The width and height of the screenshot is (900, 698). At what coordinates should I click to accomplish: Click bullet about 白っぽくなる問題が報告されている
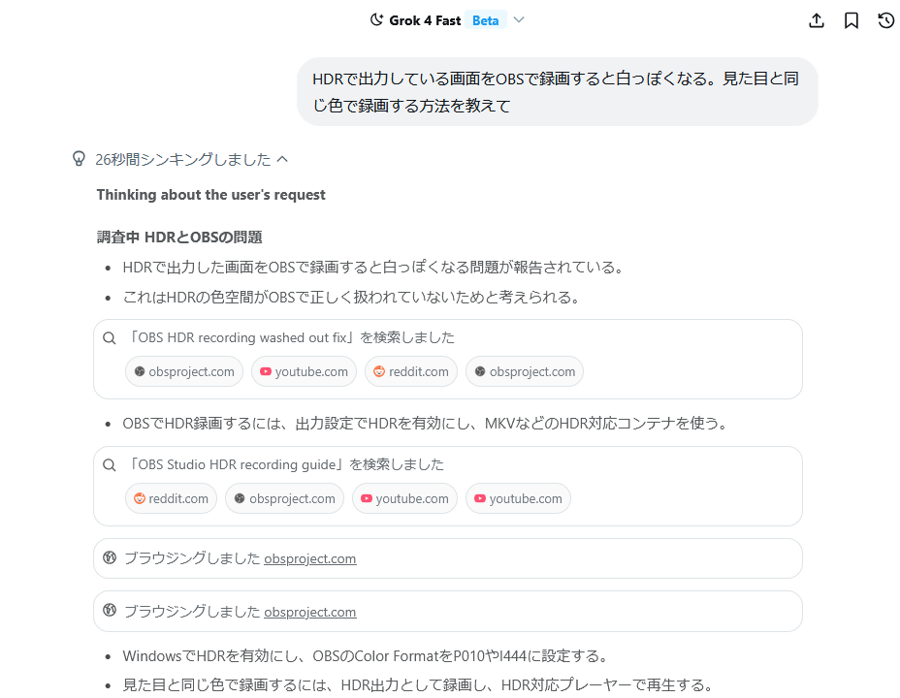point(373,268)
